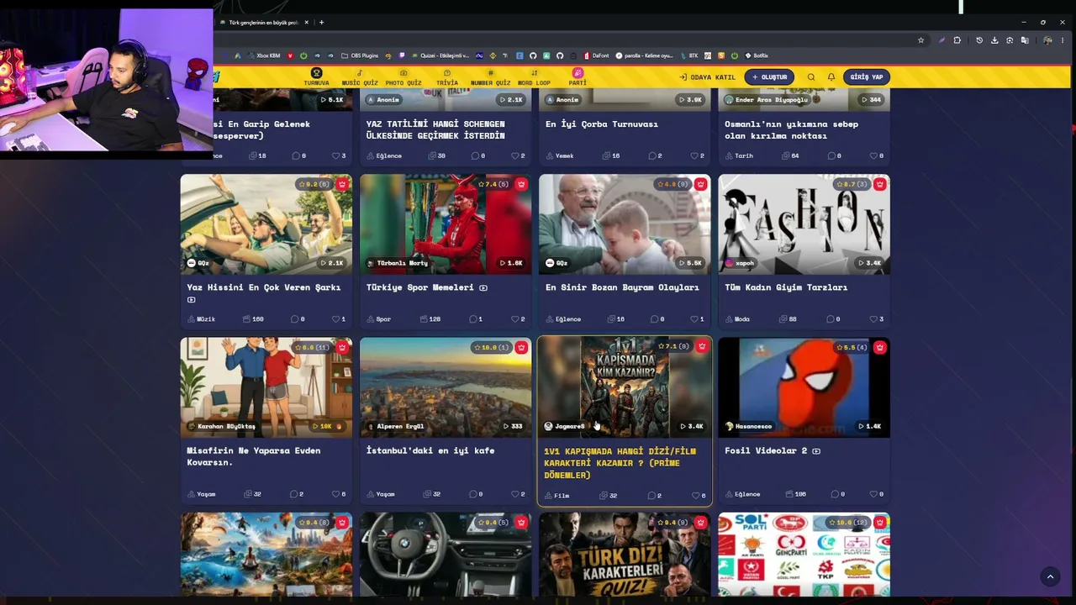Go to Music Quiz section
The image size is (1076, 605).
360,76
